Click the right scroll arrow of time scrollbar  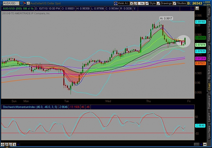click(201, 144)
